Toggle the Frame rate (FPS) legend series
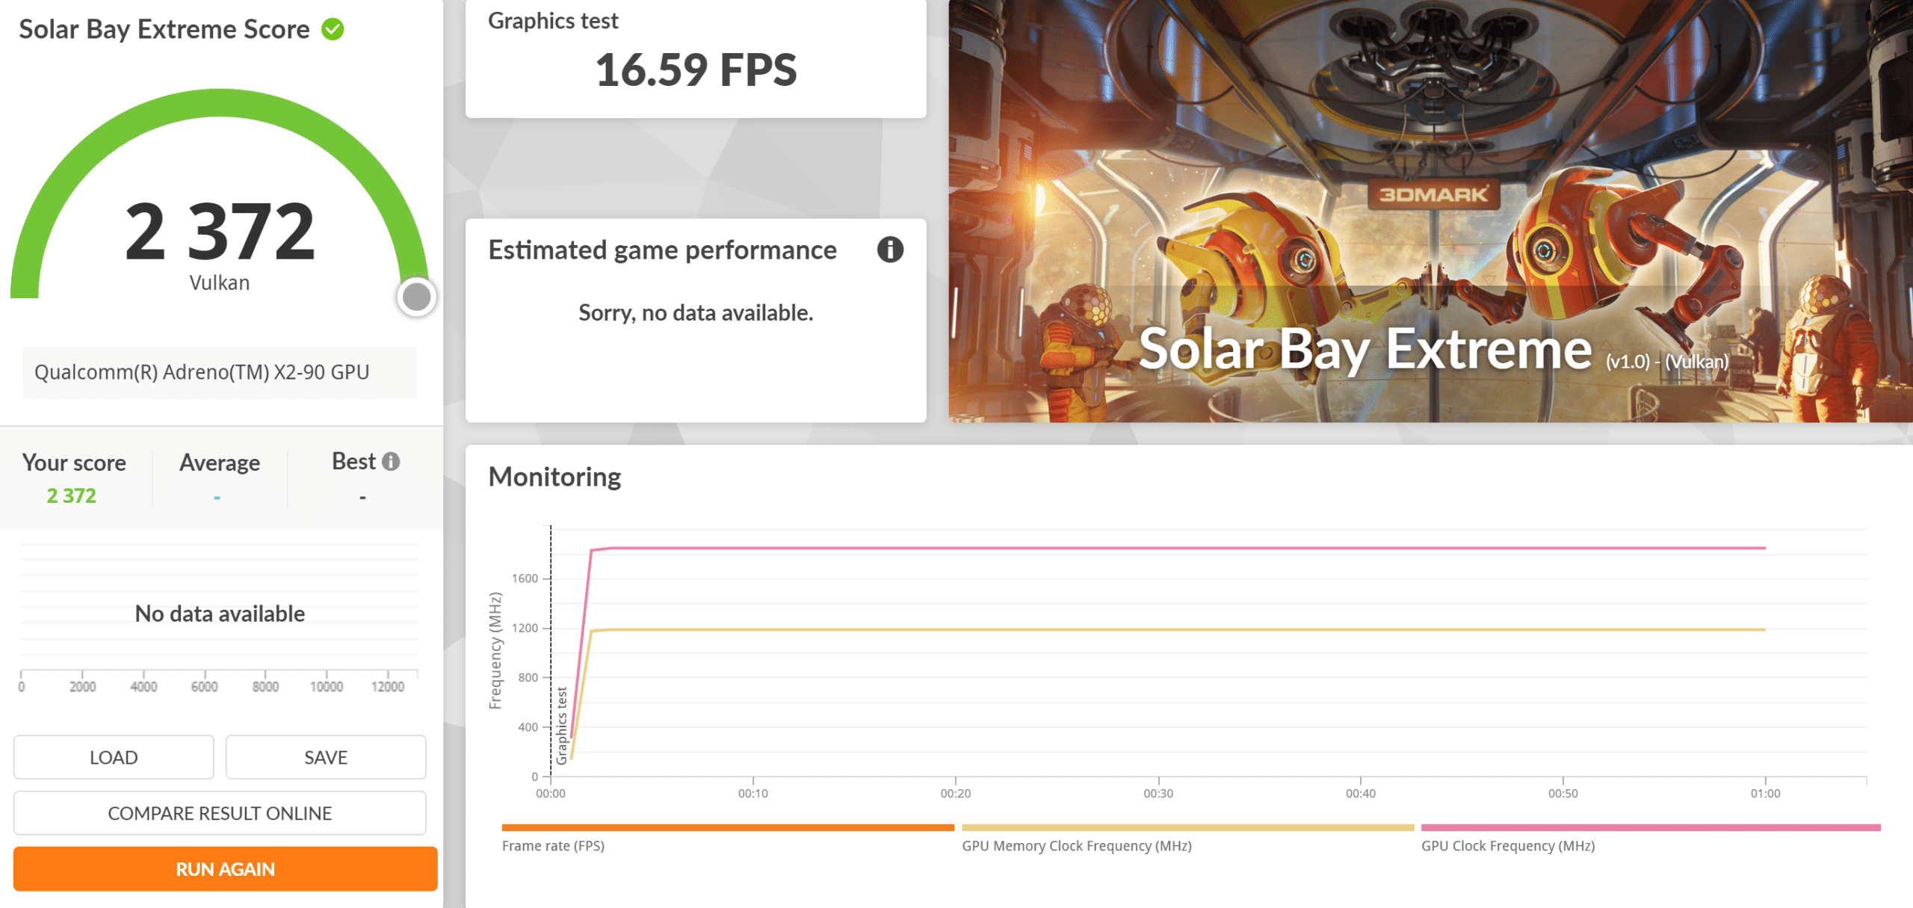Screen dimensions: 1913x908 [553, 845]
